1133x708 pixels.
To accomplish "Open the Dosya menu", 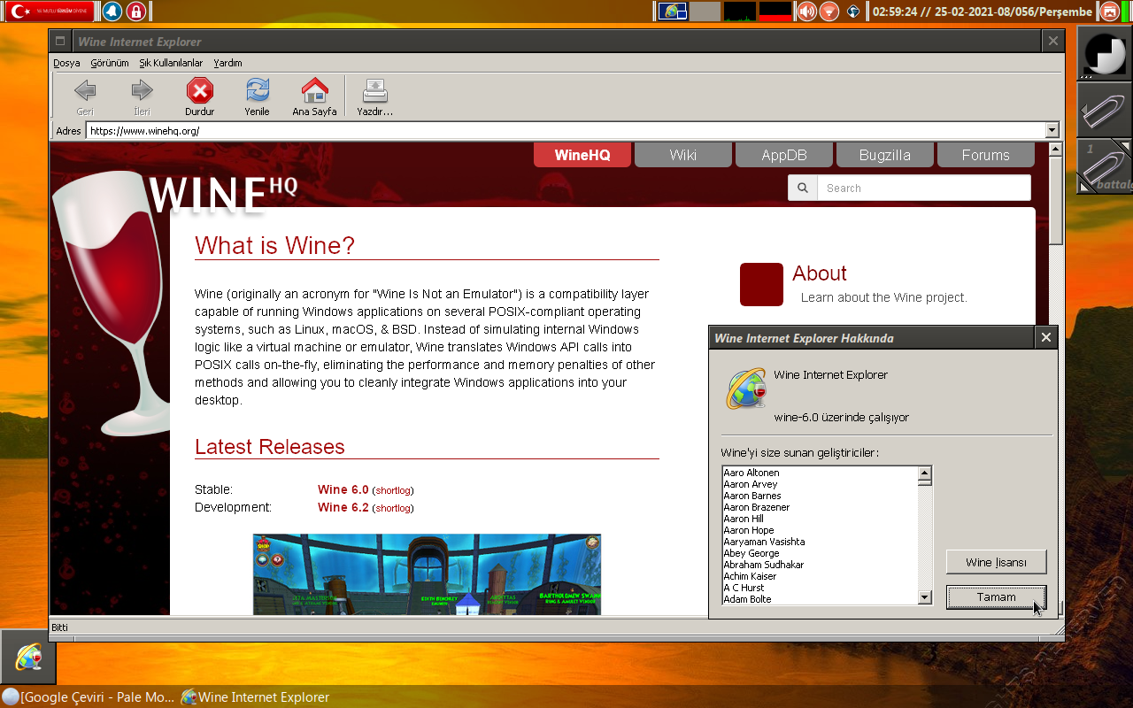I will [66, 63].
